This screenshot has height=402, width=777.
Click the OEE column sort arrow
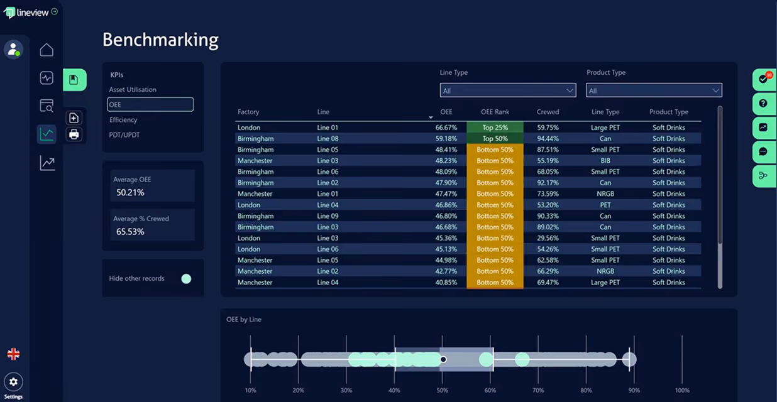coord(431,117)
